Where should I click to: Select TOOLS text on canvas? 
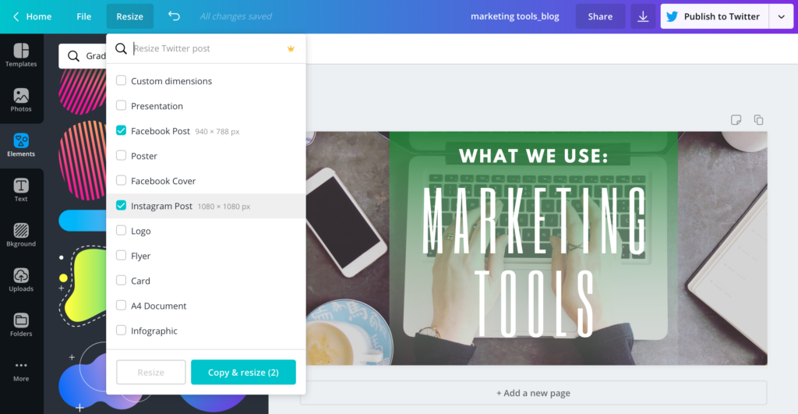click(534, 304)
